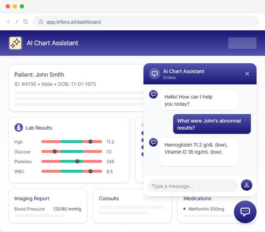Reload the page using browser refresh icon

tap(25, 22)
